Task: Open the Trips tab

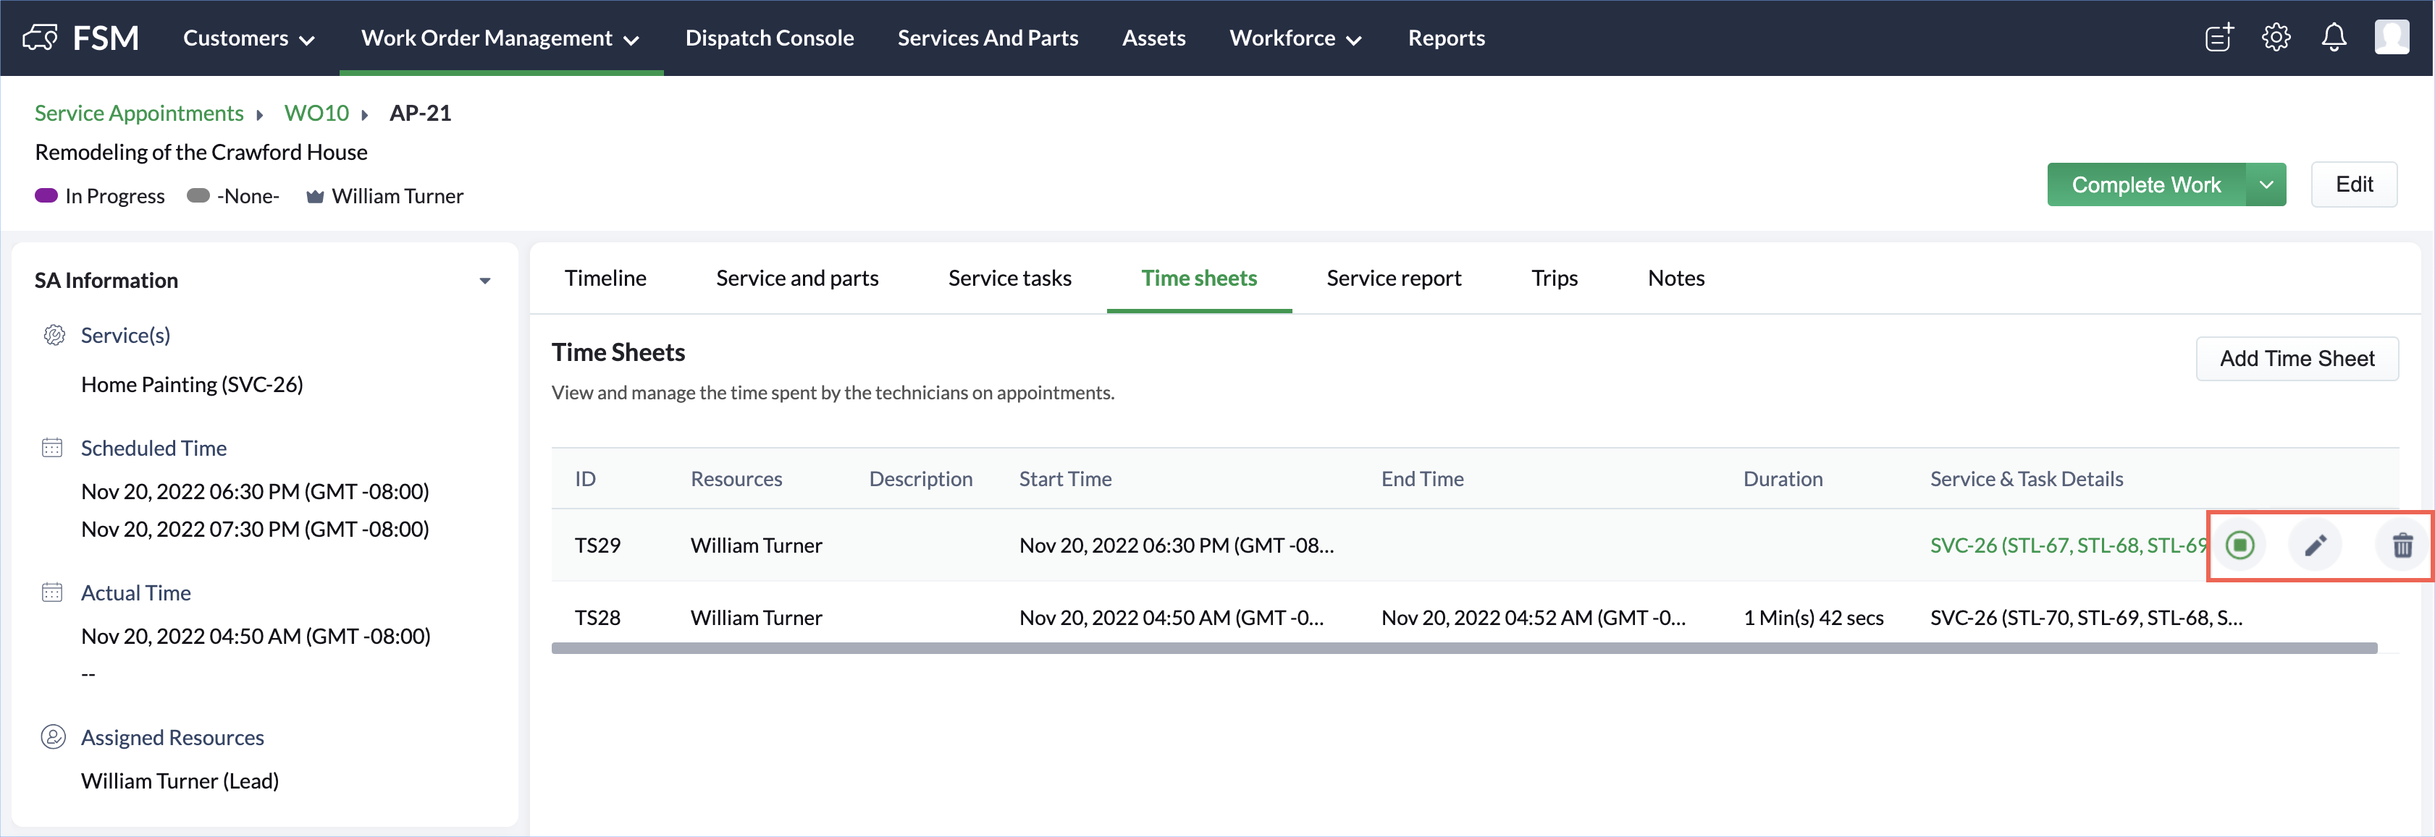Action: pos(1553,278)
